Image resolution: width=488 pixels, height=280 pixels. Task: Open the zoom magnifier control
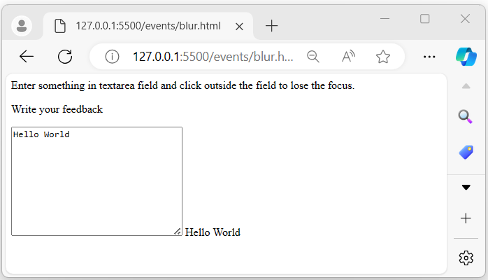pyautogui.click(x=313, y=57)
